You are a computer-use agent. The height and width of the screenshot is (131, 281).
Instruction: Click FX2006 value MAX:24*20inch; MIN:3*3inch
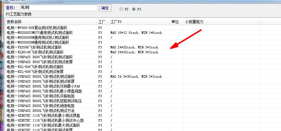(x=134, y=47)
